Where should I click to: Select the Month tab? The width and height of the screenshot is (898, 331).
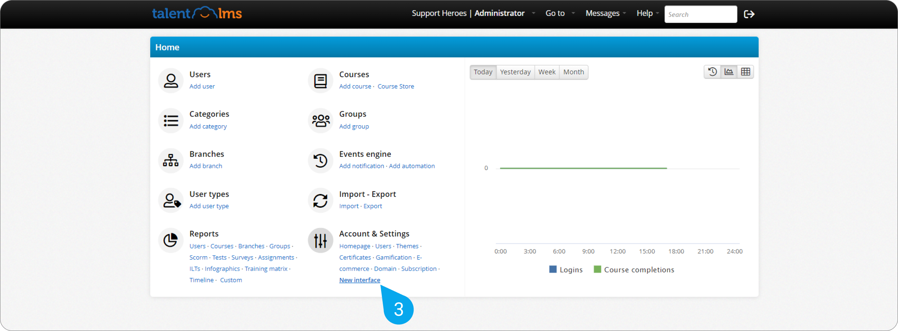click(x=573, y=72)
